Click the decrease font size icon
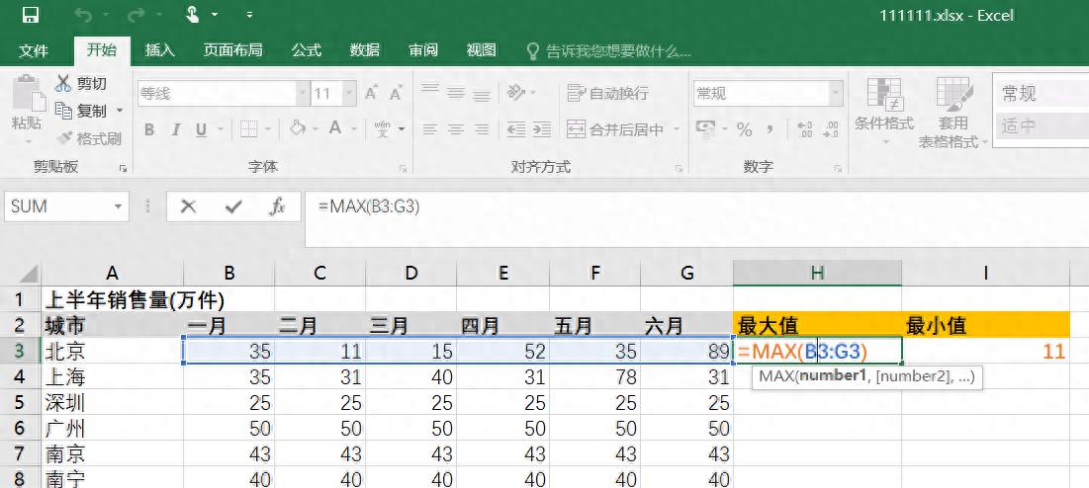 tap(396, 93)
